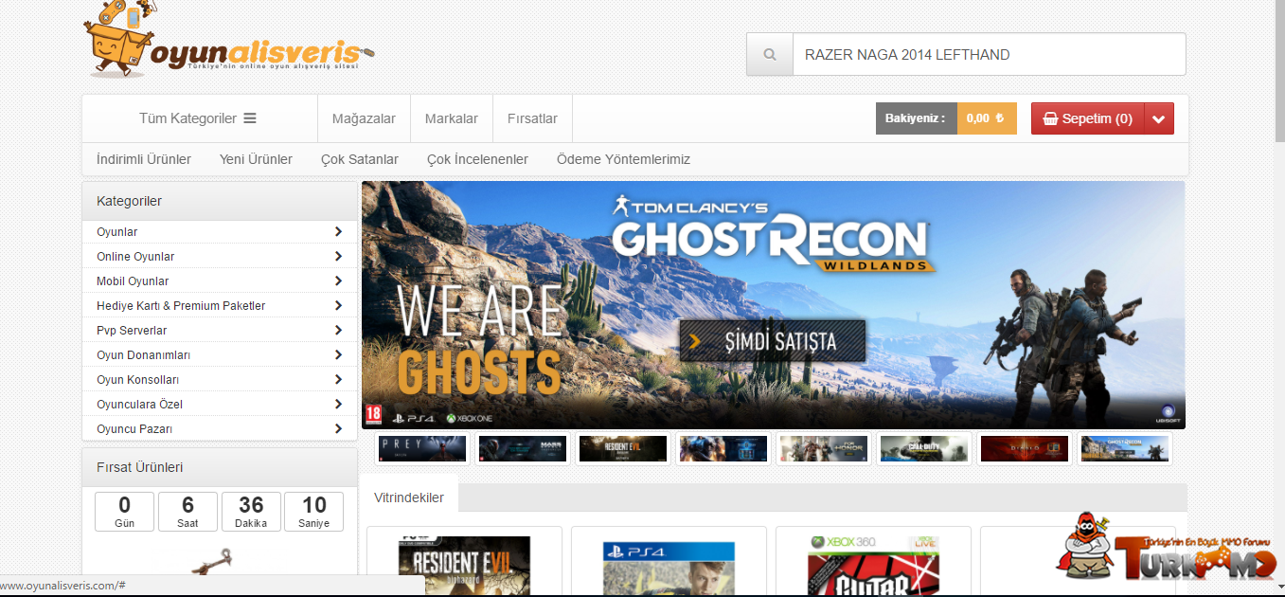Select the Prey banner thumbnail
This screenshot has width=1285, height=597.
click(422, 448)
